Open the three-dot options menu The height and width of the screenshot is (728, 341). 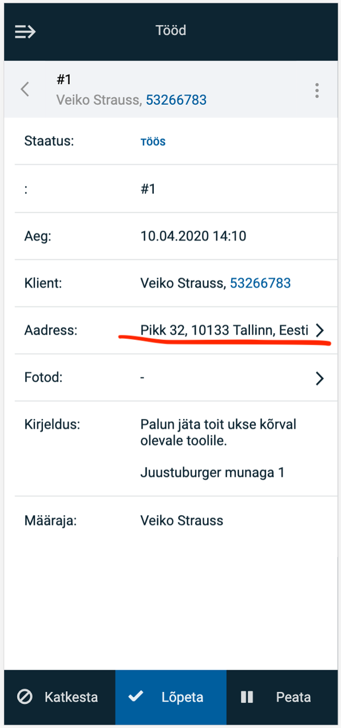(x=316, y=90)
